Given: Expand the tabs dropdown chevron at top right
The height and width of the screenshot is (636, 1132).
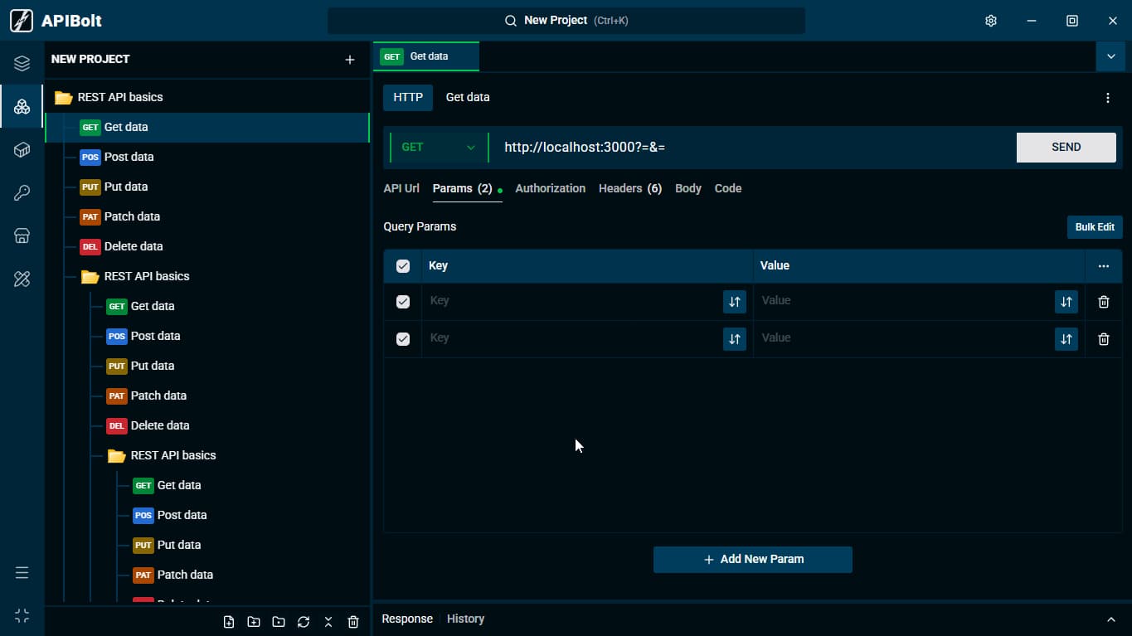Looking at the screenshot, I should [x=1110, y=56].
